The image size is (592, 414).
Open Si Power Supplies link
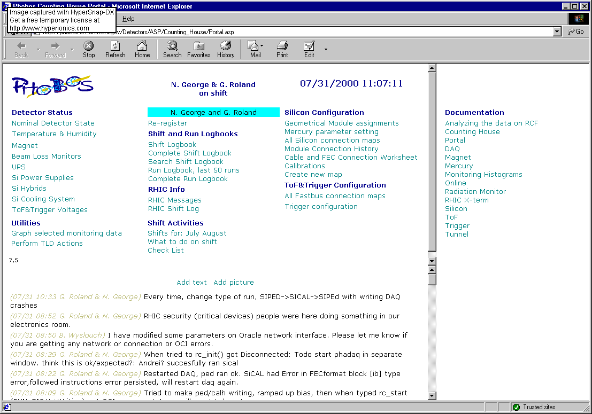[43, 177]
